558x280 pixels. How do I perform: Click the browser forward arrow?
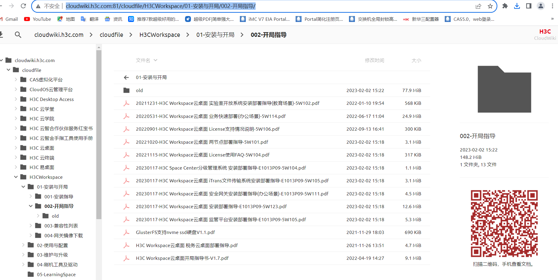12,6
